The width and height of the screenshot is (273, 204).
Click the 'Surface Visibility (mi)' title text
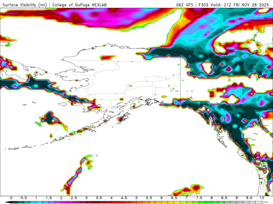pos(25,5)
